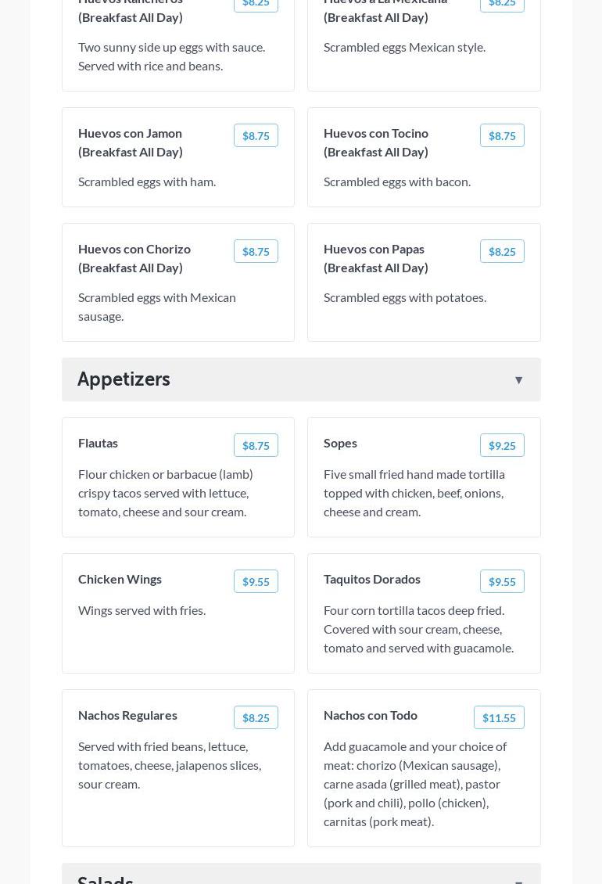Select the Huevos con Jamon $8.75 price

256,135
